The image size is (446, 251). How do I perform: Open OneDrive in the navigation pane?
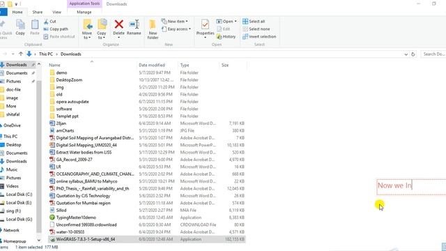[x=12, y=125]
